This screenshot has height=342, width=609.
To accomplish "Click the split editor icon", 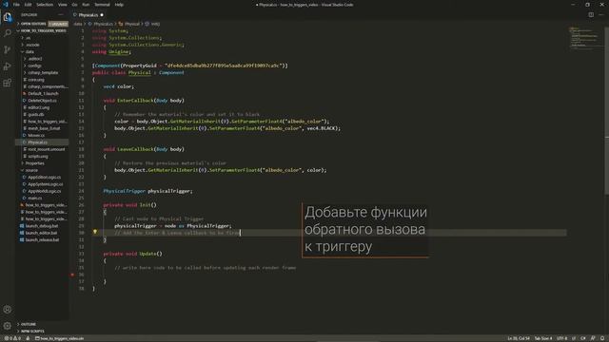I will pyautogui.click(x=591, y=15).
